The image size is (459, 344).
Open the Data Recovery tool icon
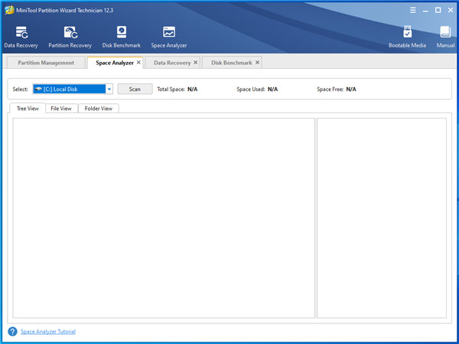click(21, 34)
